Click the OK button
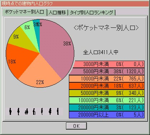150x135 pixels. click(76, 126)
